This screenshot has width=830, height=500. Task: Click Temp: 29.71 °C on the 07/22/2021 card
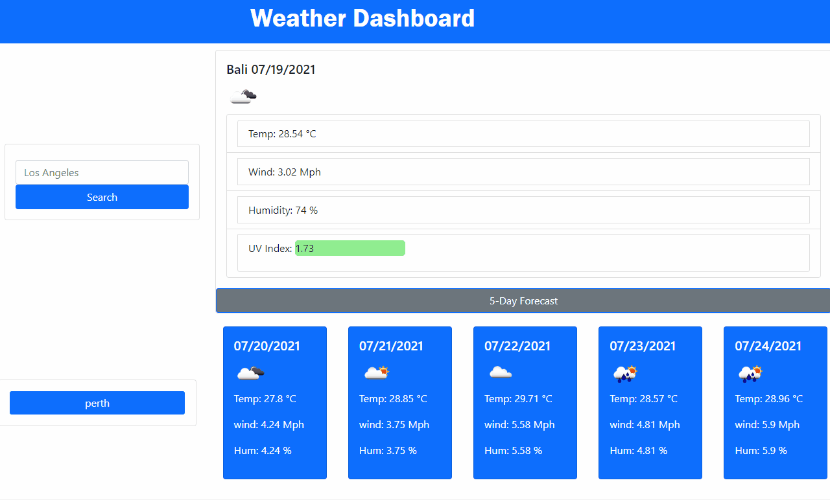coord(519,398)
